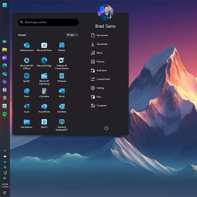Screen dimensions: 197x197
Task: Click the 'Pinned' section heading
Action: [22, 35]
